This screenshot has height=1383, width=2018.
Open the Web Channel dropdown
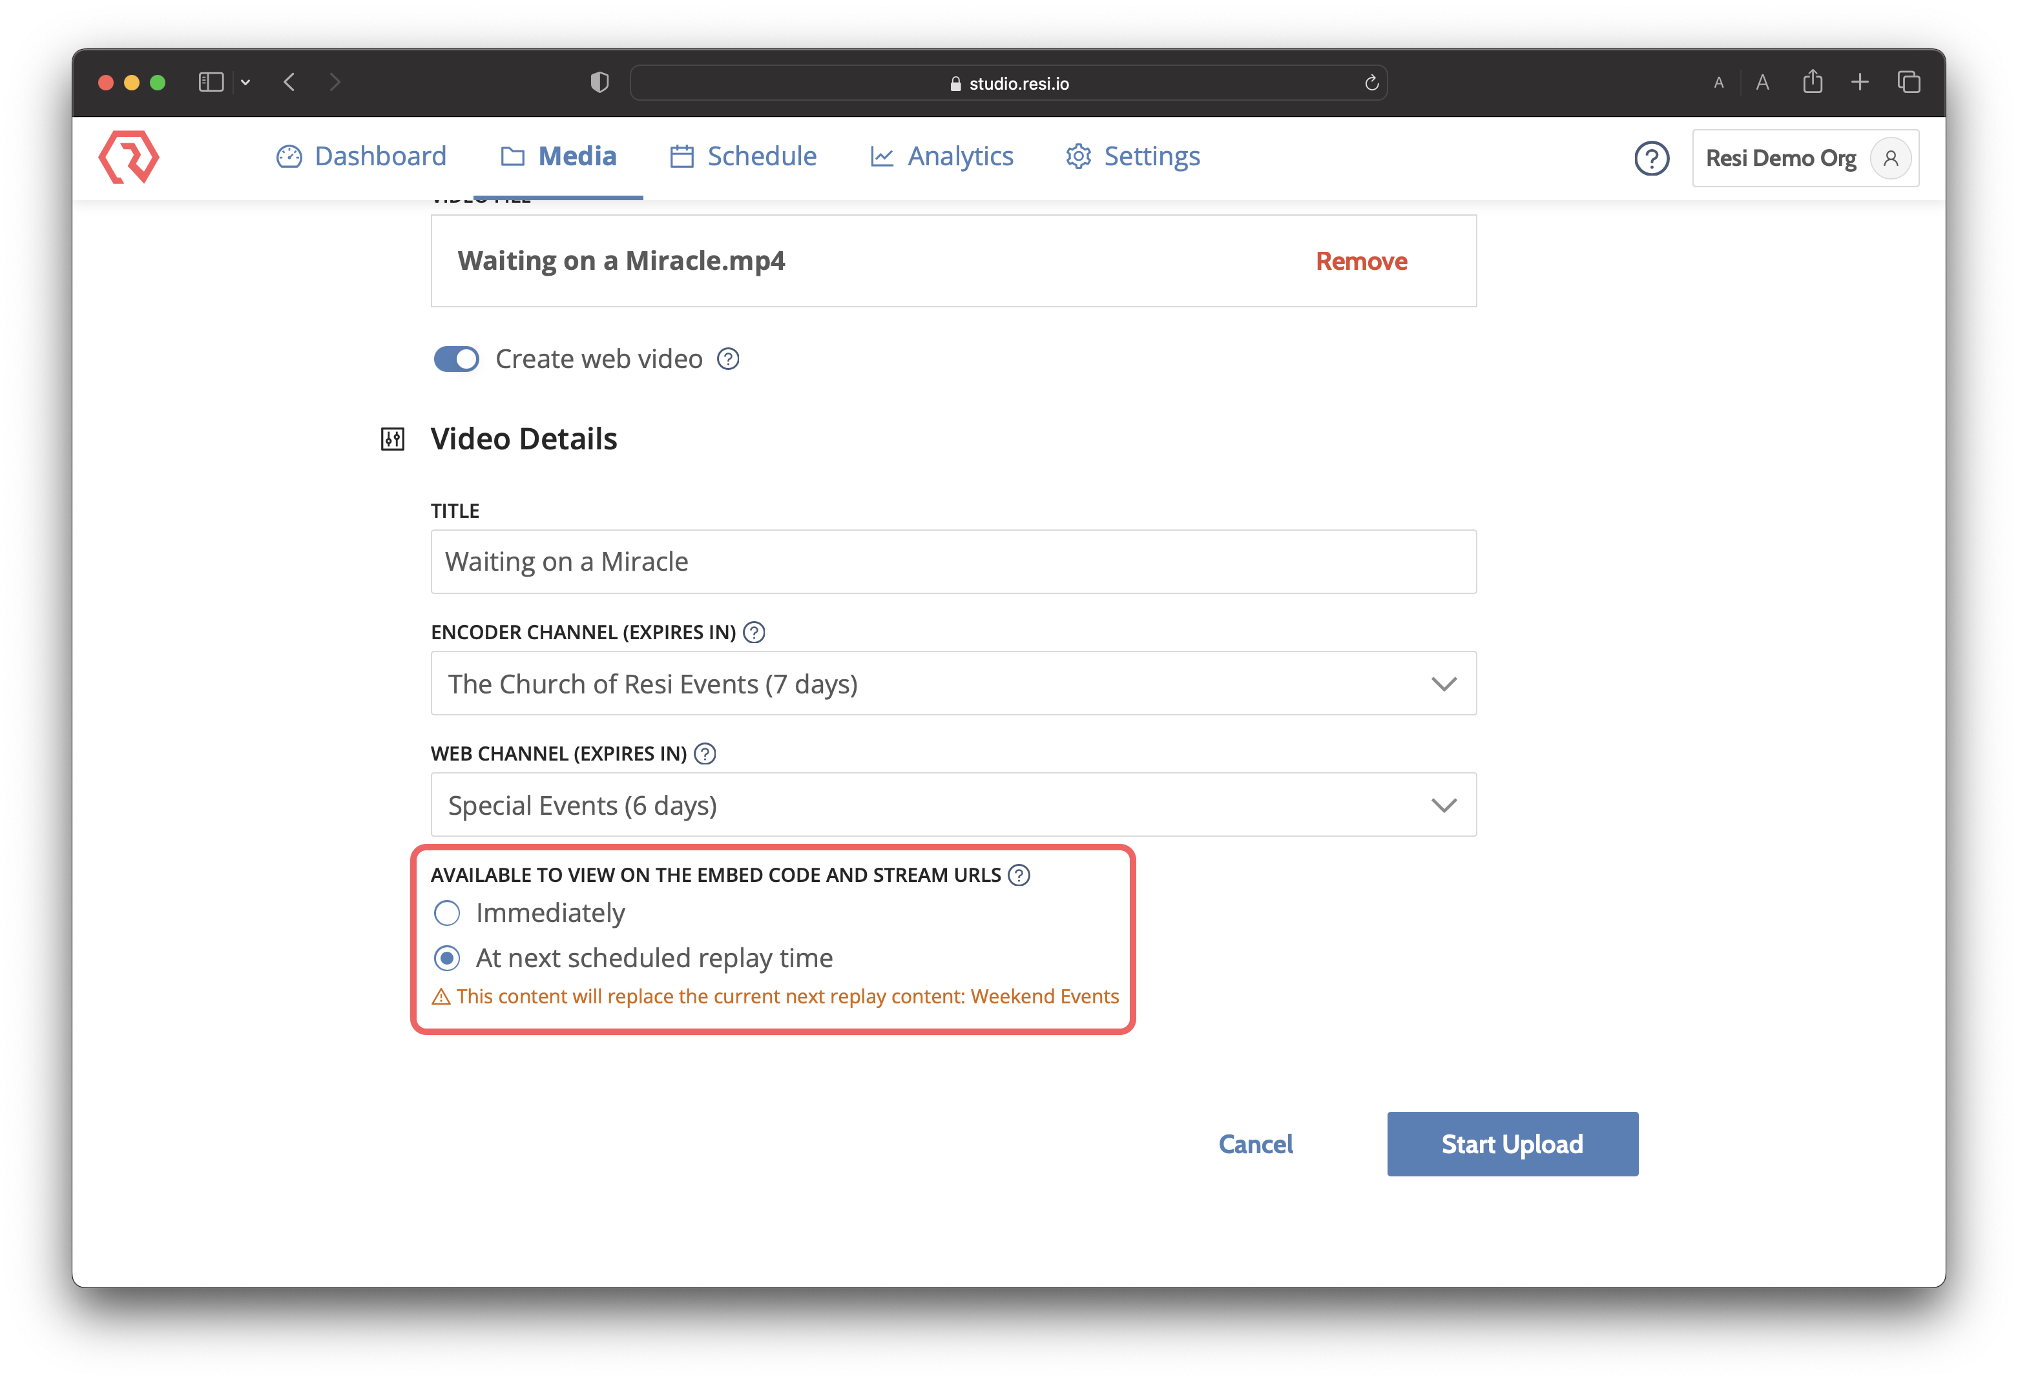click(953, 804)
